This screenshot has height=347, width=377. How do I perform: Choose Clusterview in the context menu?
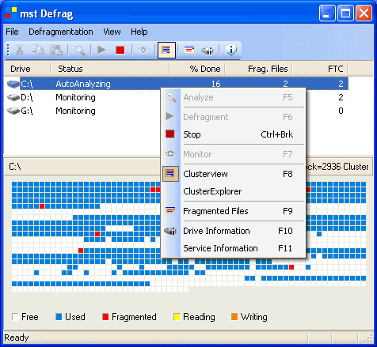coord(234,174)
